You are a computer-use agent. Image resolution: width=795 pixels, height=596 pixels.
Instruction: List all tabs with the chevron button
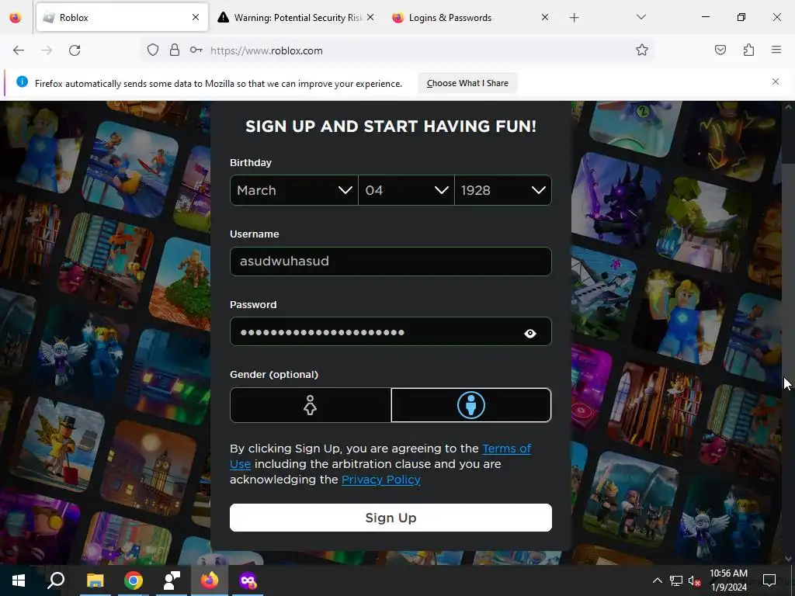[x=641, y=18]
